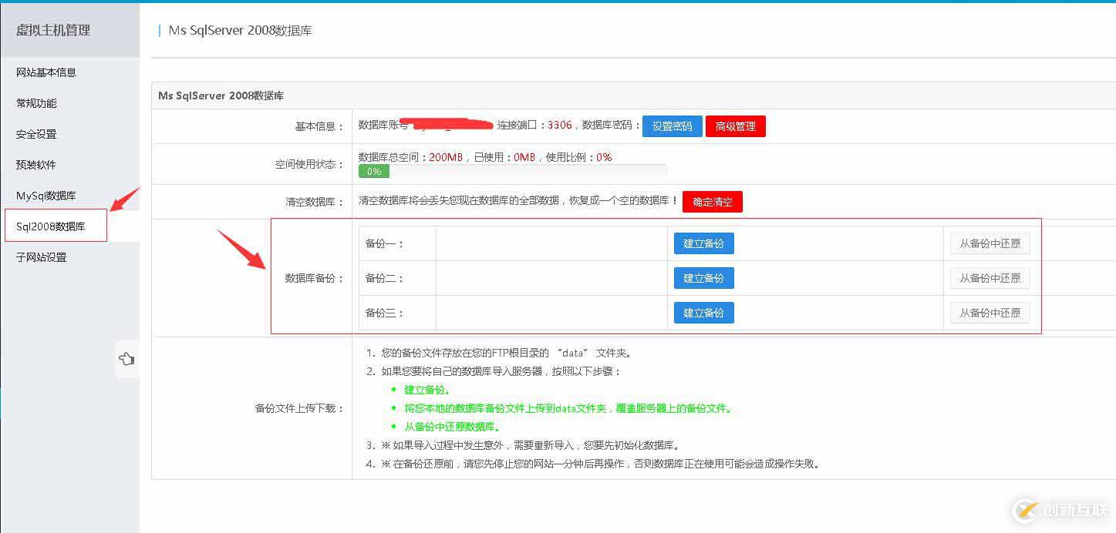Click the 备份一 cell label

385,243
